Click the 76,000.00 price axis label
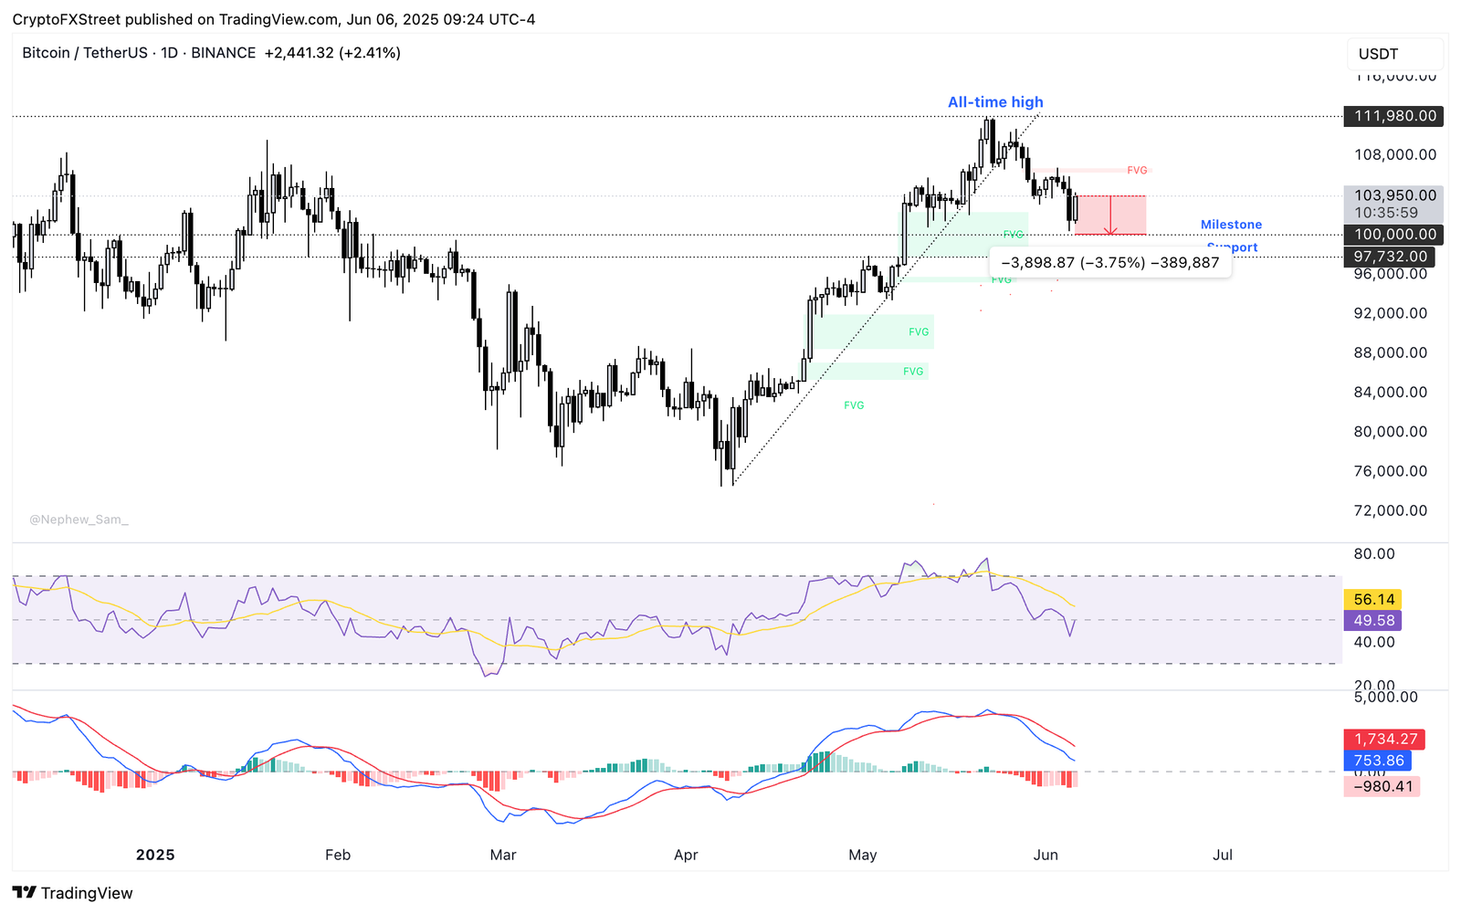This screenshot has width=1461, height=914. pyautogui.click(x=1391, y=471)
